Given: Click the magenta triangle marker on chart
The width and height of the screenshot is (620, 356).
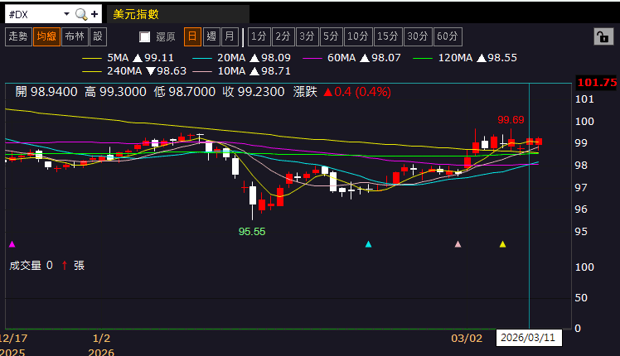Looking at the screenshot, I should click(x=12, y=244).
